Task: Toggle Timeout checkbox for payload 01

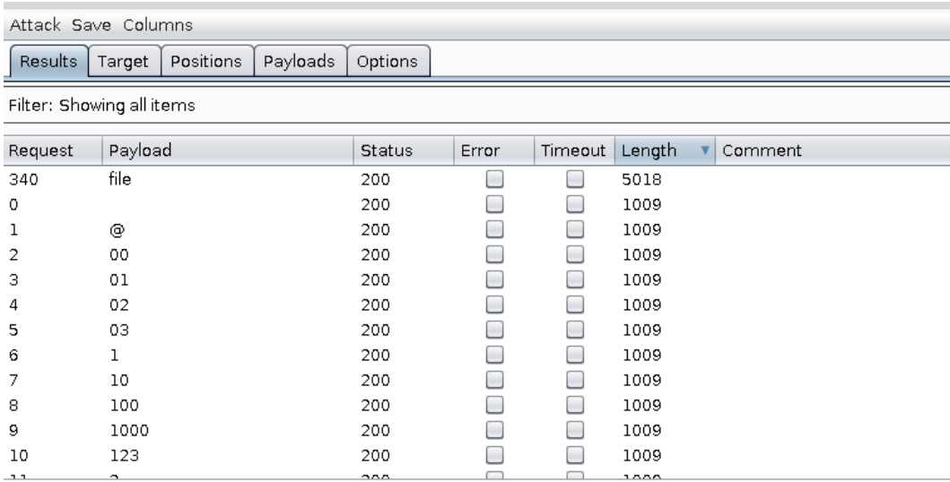Action: (575, 280)
